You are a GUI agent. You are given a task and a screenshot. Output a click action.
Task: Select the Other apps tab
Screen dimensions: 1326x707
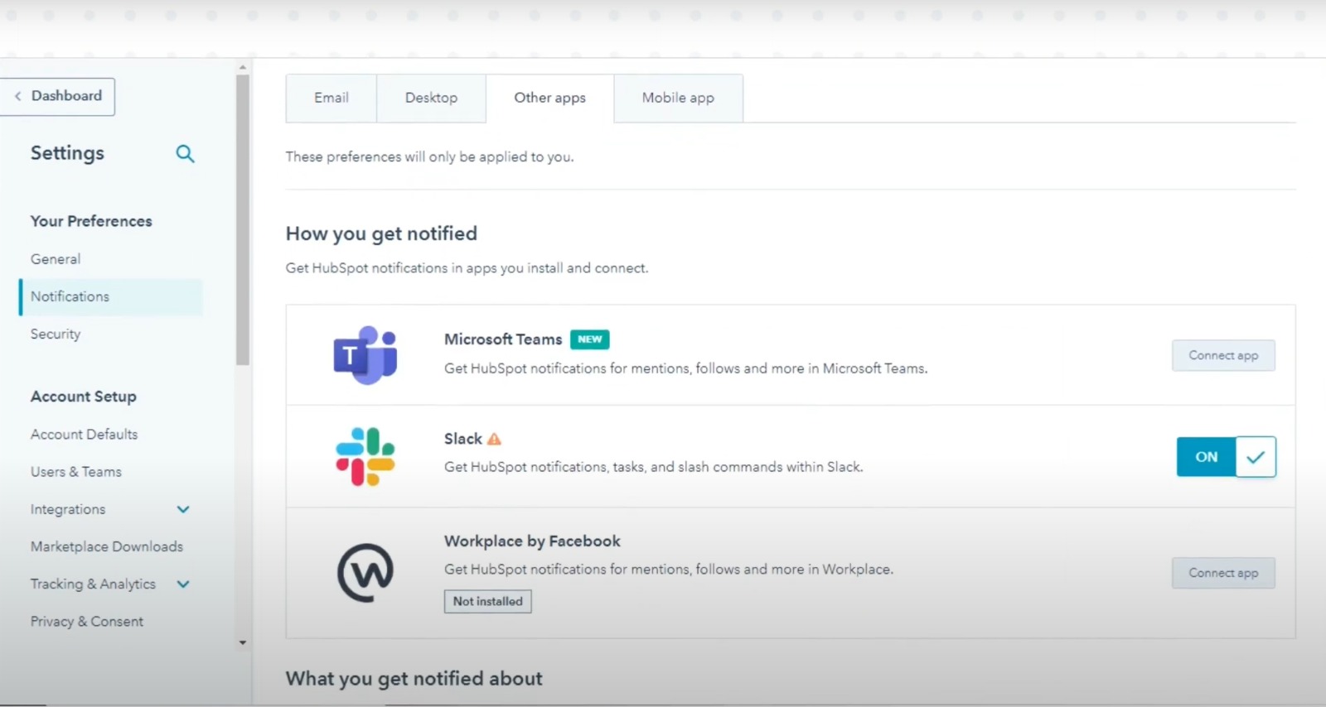pyautogui.click(x=549, y=98)
